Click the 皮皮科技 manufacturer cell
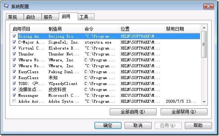This screenshot has width=219, height=136. [x=57, y=89]
